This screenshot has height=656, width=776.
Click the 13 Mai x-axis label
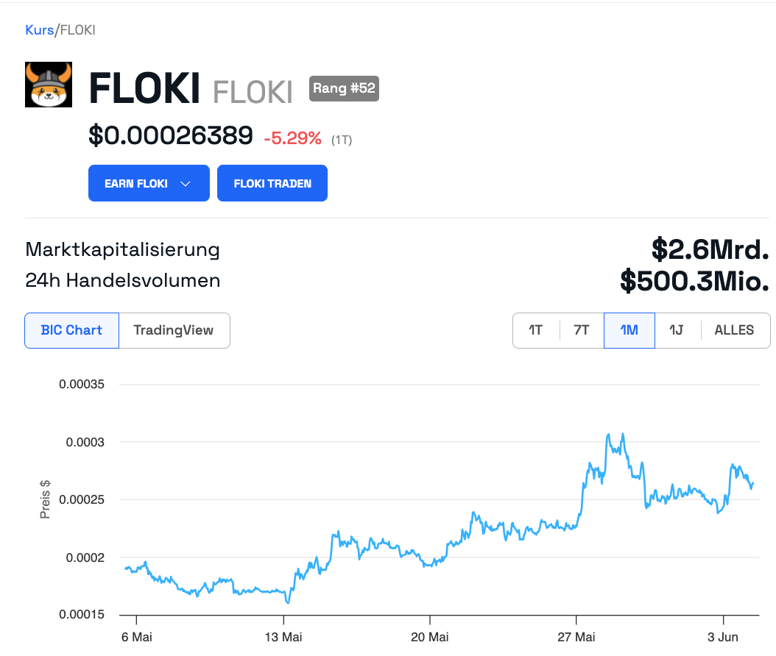(x=283, y=636)
